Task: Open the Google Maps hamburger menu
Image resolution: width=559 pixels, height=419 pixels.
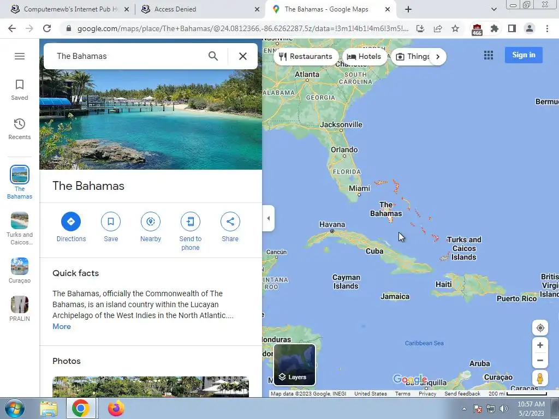Action: [x=20, y=56]
